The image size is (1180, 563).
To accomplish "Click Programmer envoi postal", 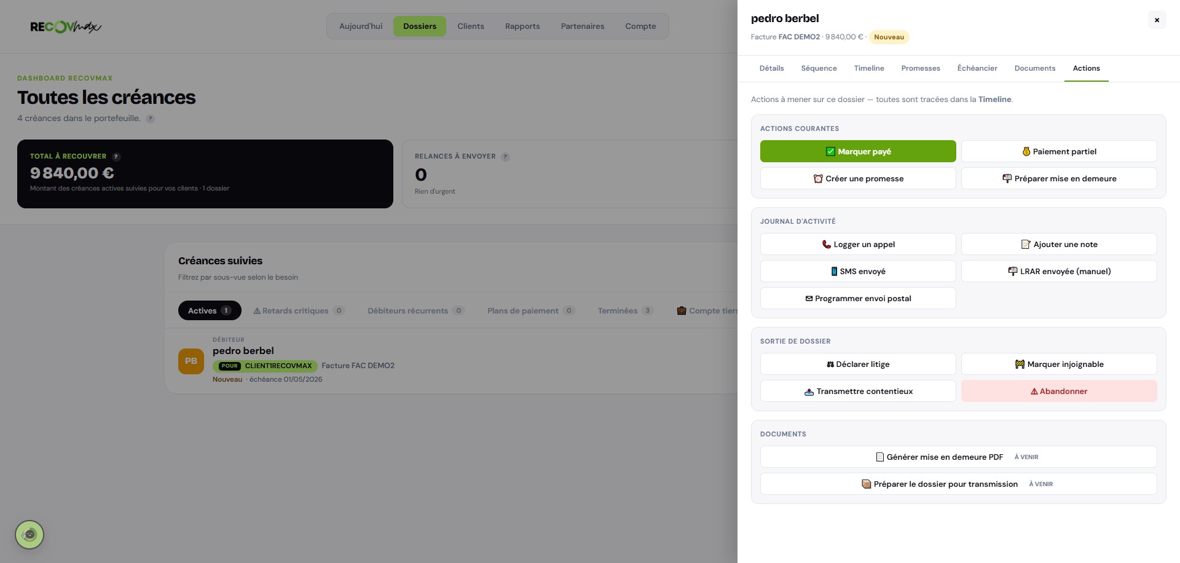I will coord(858,299).
